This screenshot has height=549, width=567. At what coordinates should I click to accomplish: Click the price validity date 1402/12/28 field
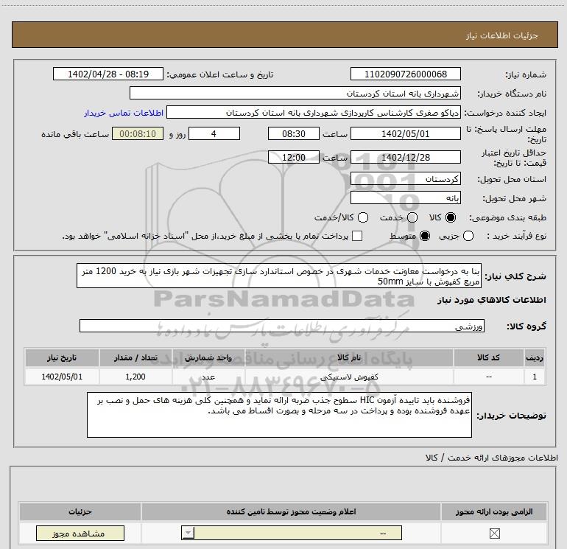(x=405, y=157)
